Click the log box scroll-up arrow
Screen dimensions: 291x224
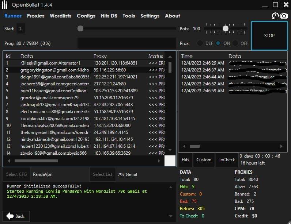click(171, 188)
